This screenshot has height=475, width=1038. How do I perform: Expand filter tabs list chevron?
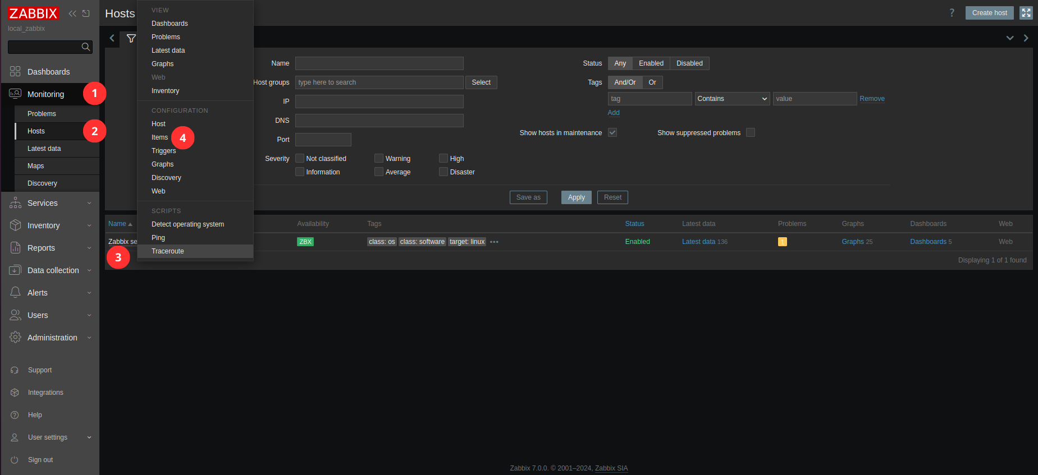coord(1010,38)
